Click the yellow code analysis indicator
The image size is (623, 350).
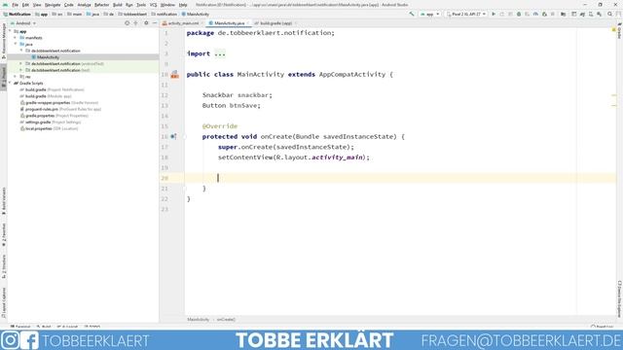point(614,30)
